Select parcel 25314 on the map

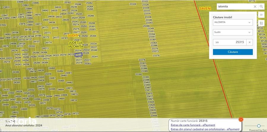point(78,50)
